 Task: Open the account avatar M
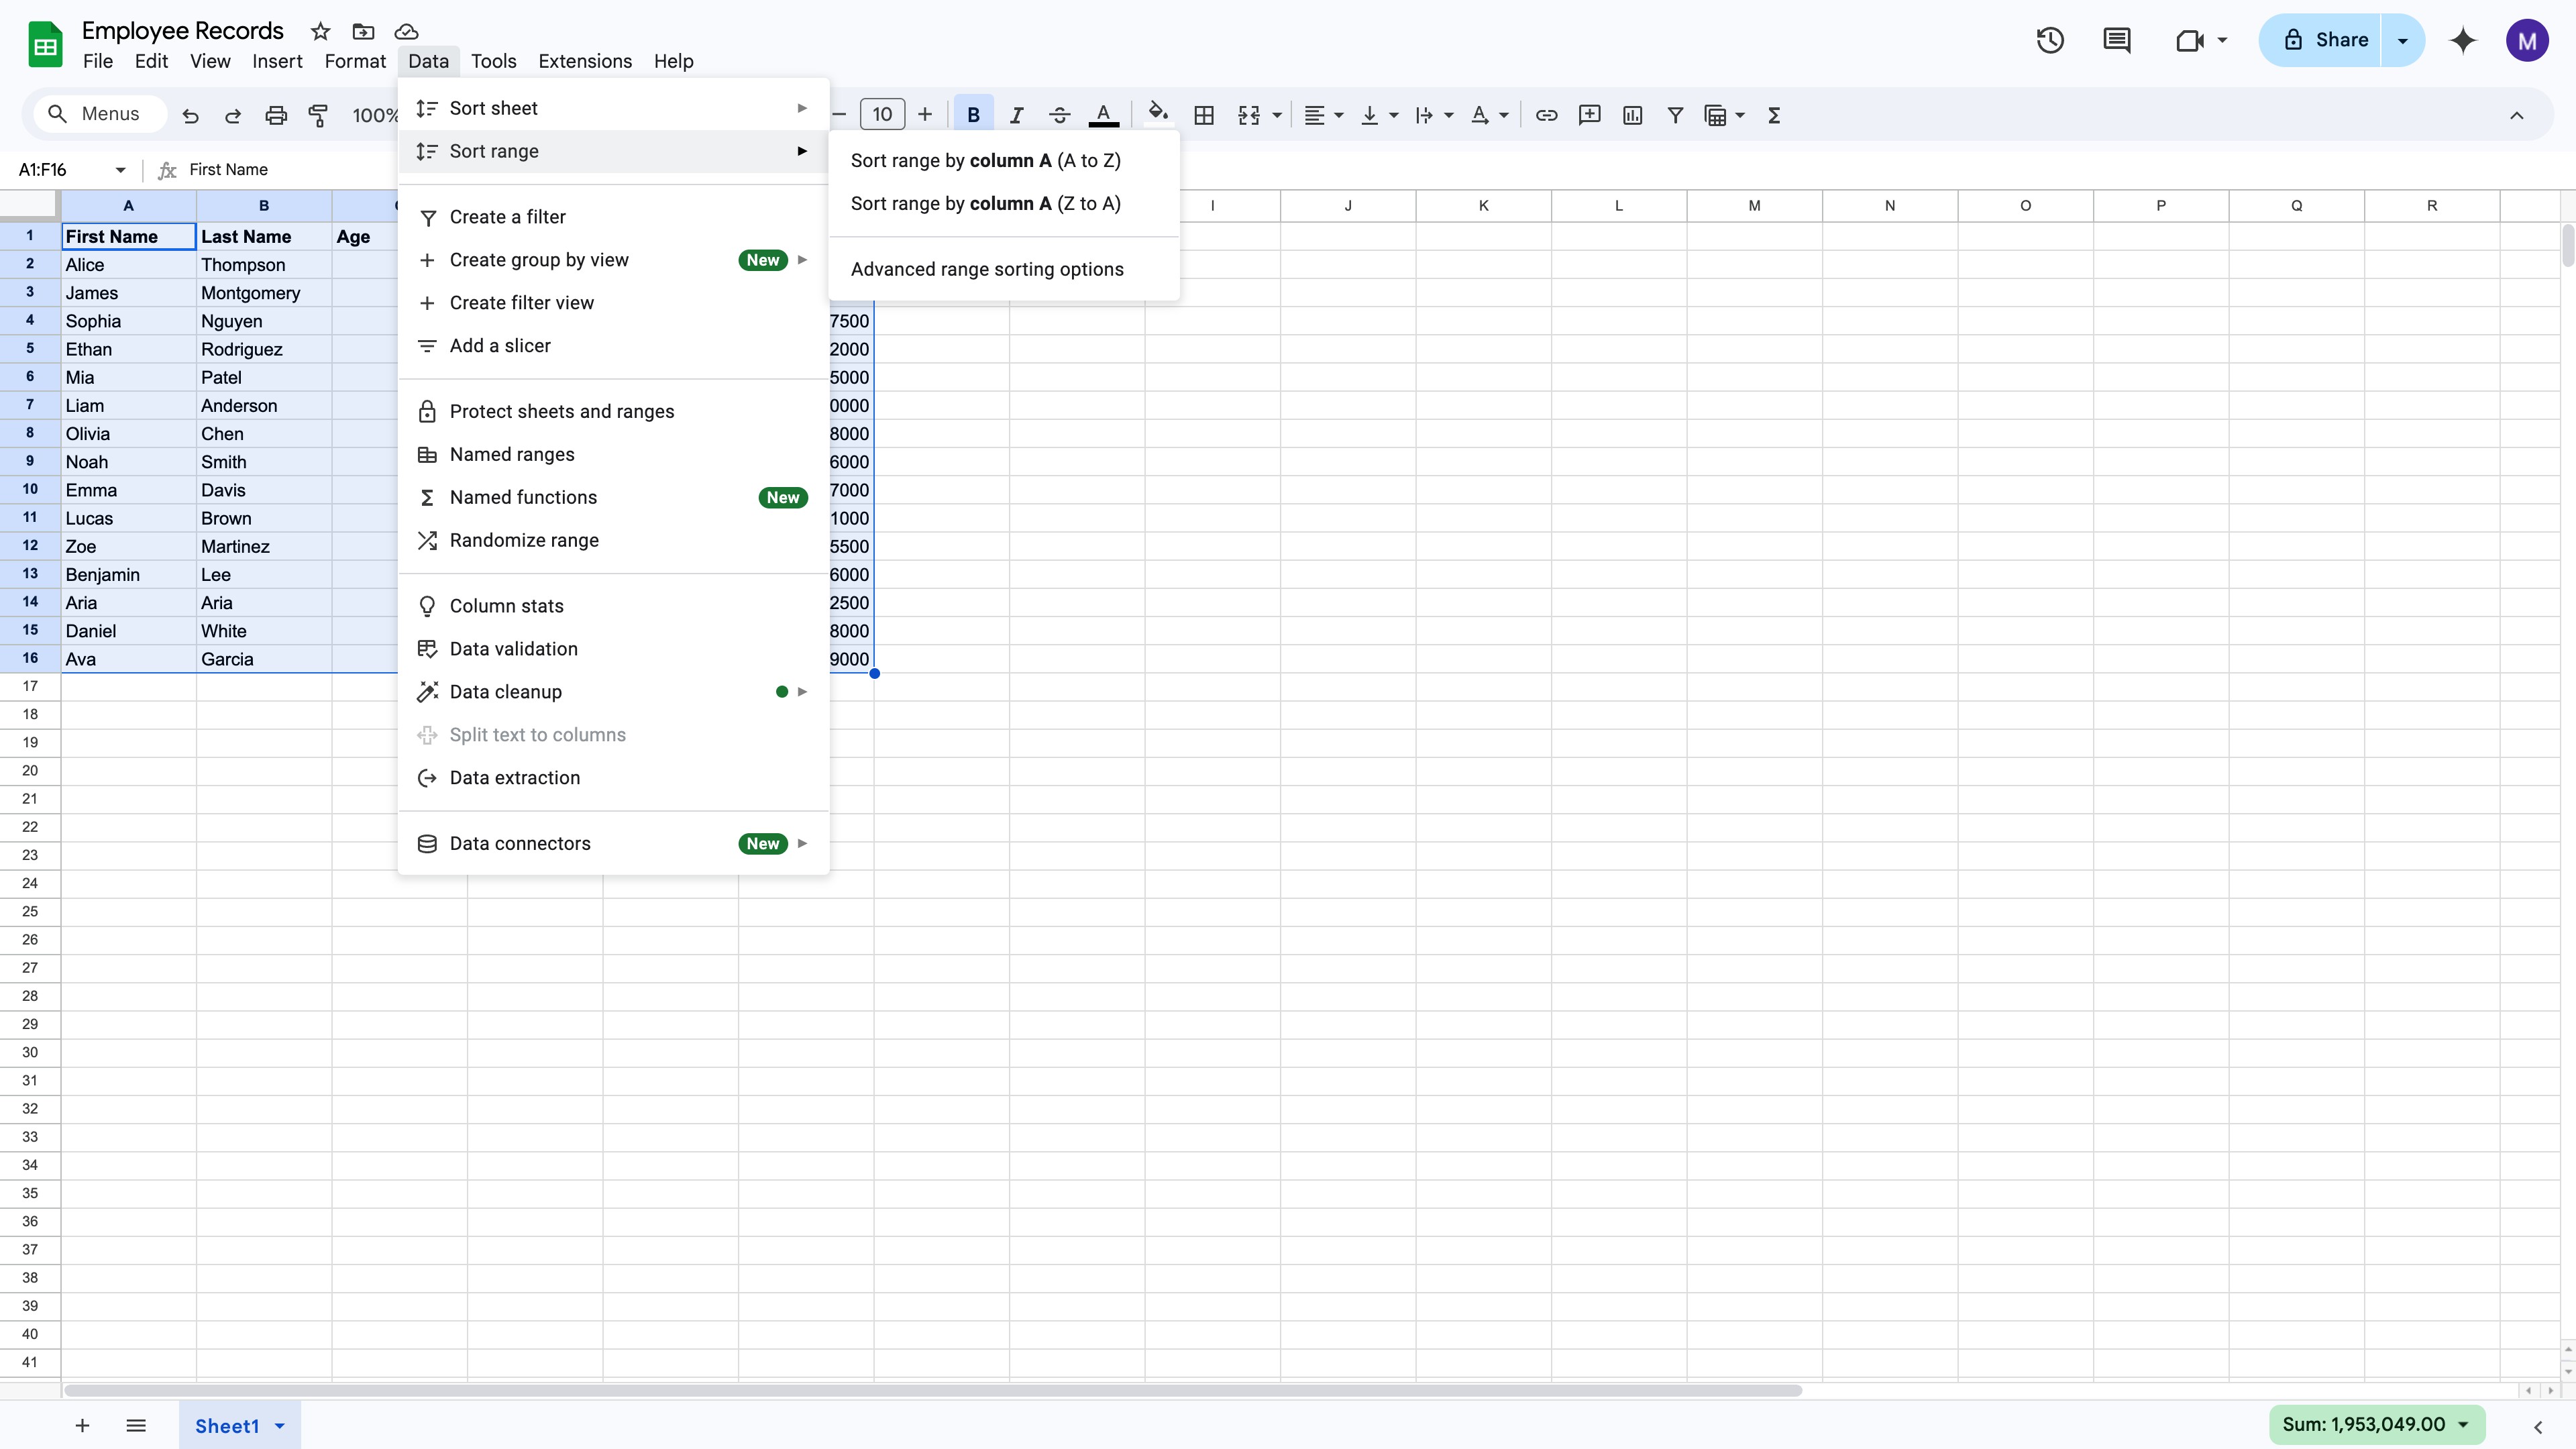tap(2527, 40)
